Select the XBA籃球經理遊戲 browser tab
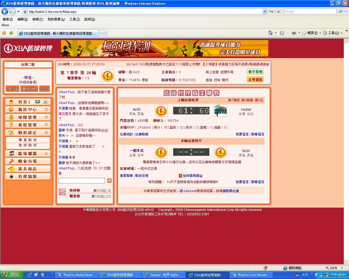Viewport: 349px width, 279px height. coord(58,33)
